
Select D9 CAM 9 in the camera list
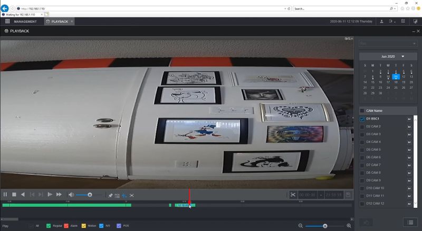pos(373,181)
